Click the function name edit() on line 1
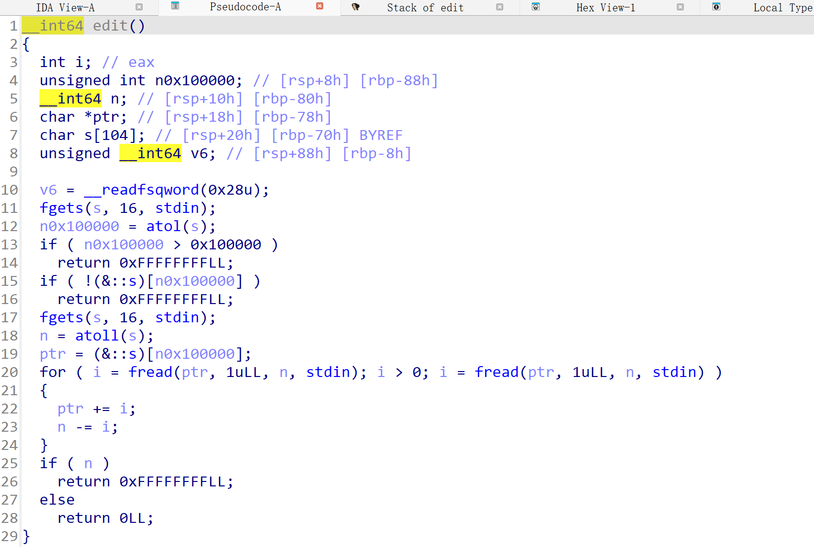The width and height of the screenshot is (814, 547). (x=119, y=26)
